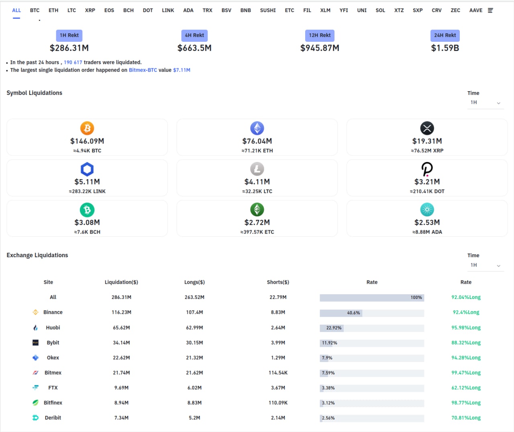Click the Bybit exchange logo
Viewport: 514px width, 432px height.
(x=35, y=342)
